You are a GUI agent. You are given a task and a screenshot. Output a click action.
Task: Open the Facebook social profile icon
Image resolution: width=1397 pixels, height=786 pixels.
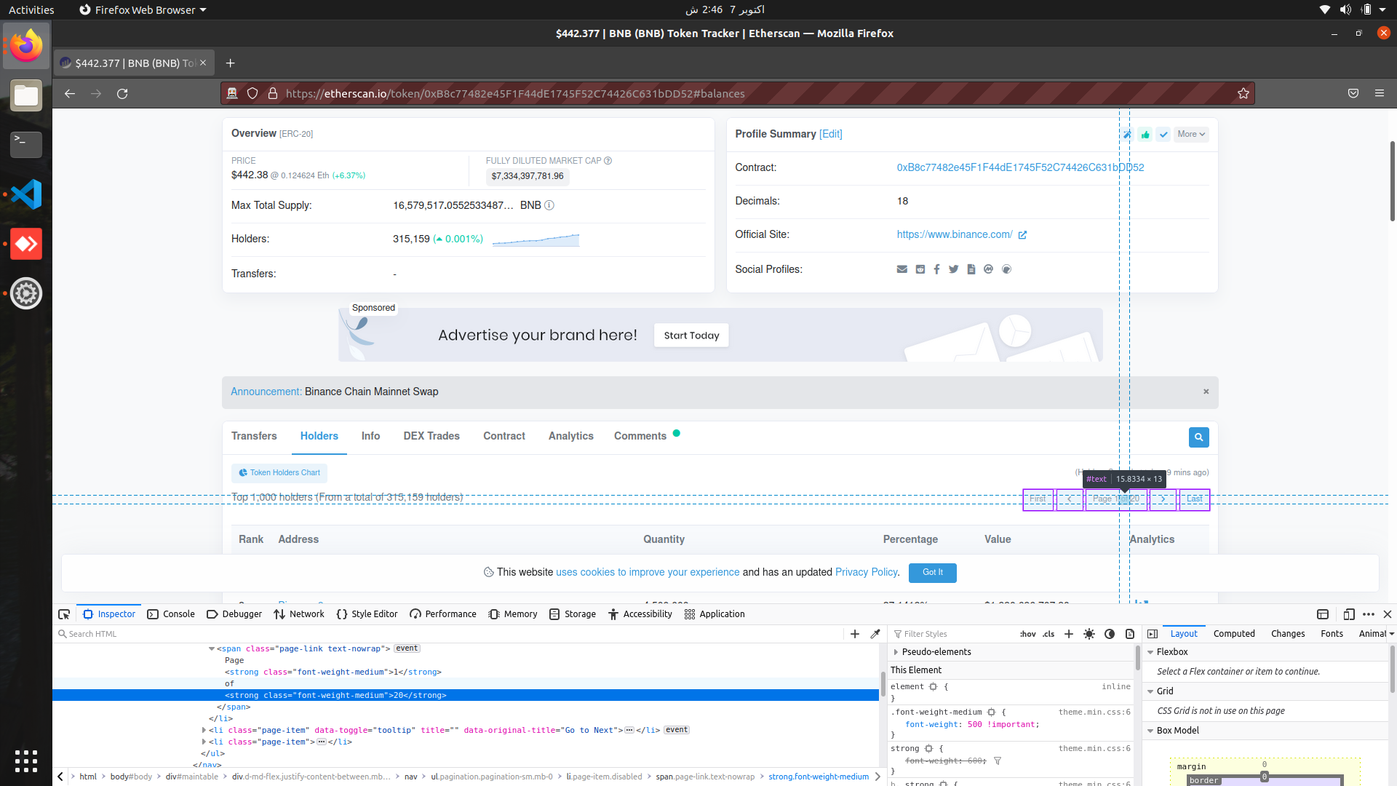pyautogui.click(x=936, y=269)
